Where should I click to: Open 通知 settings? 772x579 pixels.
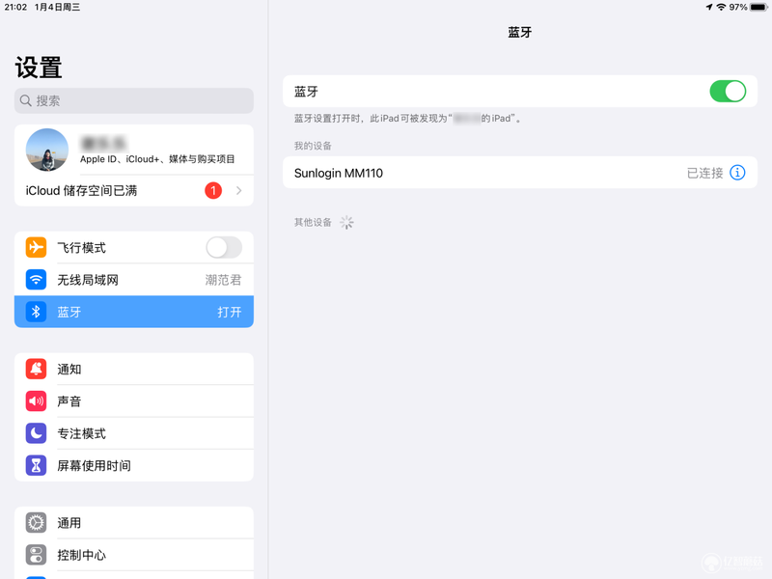134,369
